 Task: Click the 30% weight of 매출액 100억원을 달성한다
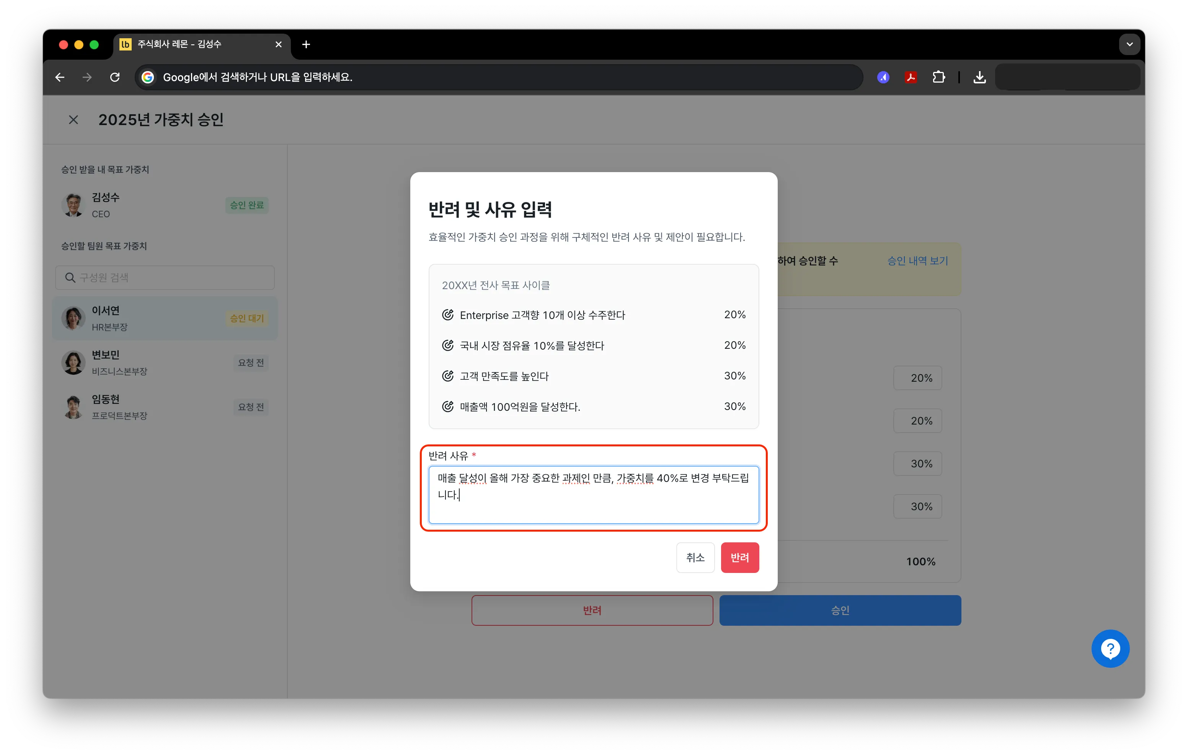pos(734,406)
